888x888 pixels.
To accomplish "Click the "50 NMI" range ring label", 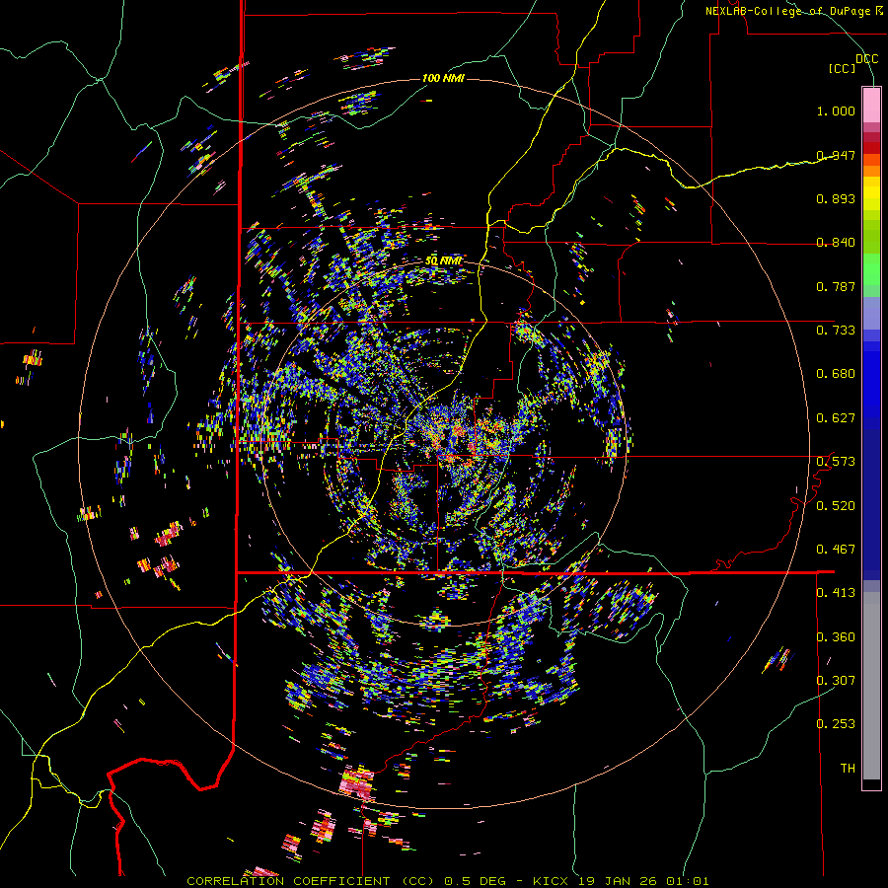I will pos(443,260).
